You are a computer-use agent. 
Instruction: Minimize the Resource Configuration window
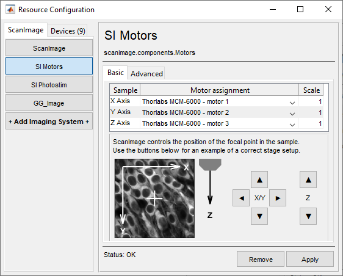[x=273, y=9]
